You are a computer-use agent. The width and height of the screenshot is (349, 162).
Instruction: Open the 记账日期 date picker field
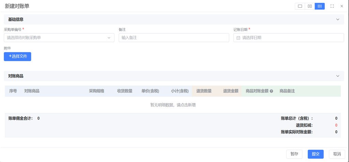[289, 38]
